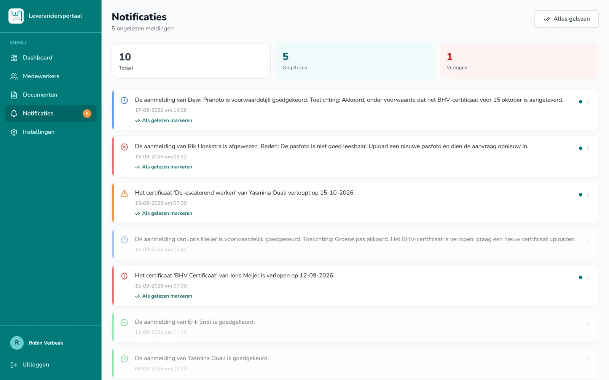The width and height of the screenshot is (609, 380).
Task: Click timestamp '14-09-2026 om 10:41'
Action: pyautogui.click(x=161, y=250)
